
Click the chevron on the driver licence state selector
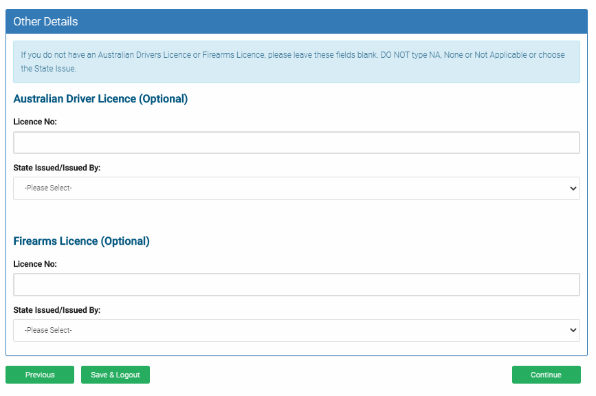tap(573, 188)
